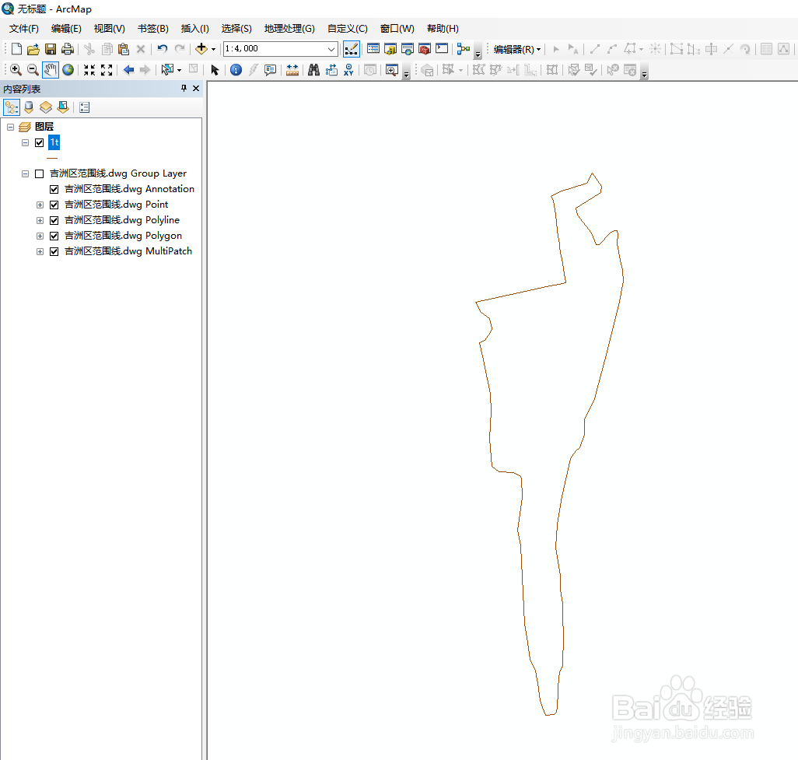Open the Table of Contents window icon
Image resolution: width=798 pixels, height=760 pixels.
tap(373, 49)
